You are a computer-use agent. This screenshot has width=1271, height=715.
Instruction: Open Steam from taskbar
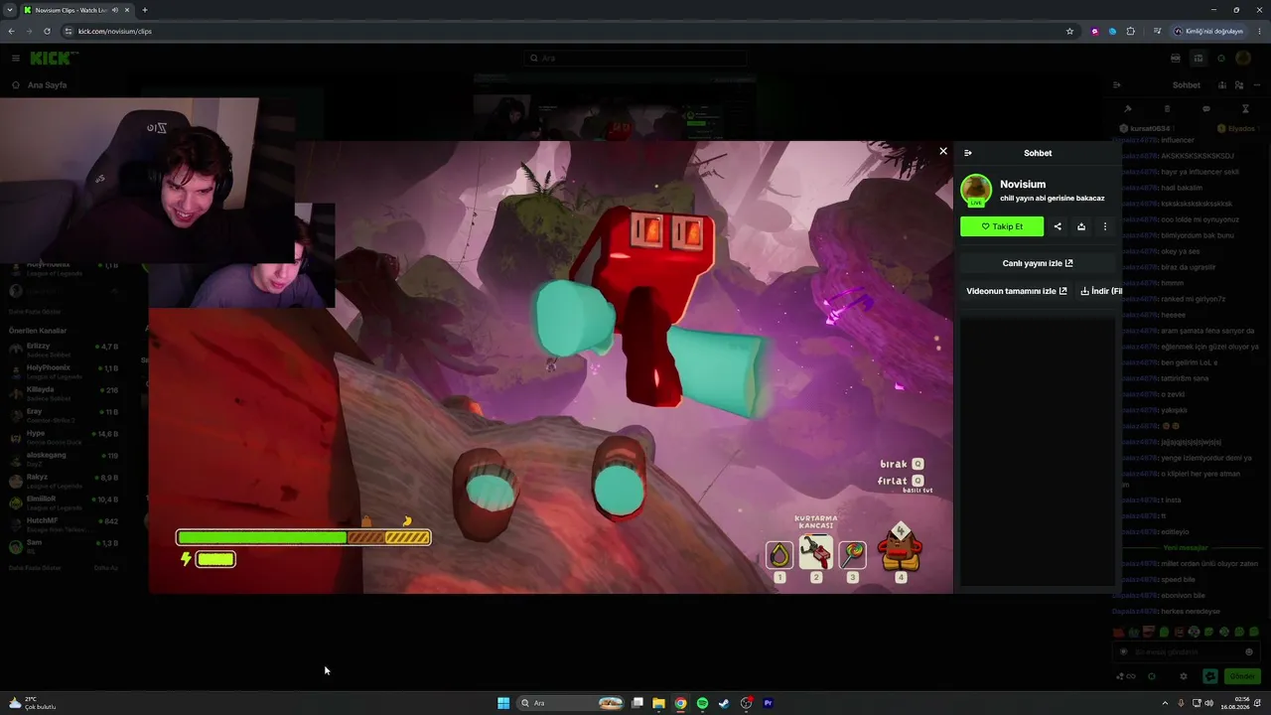[x=724, y=703]
